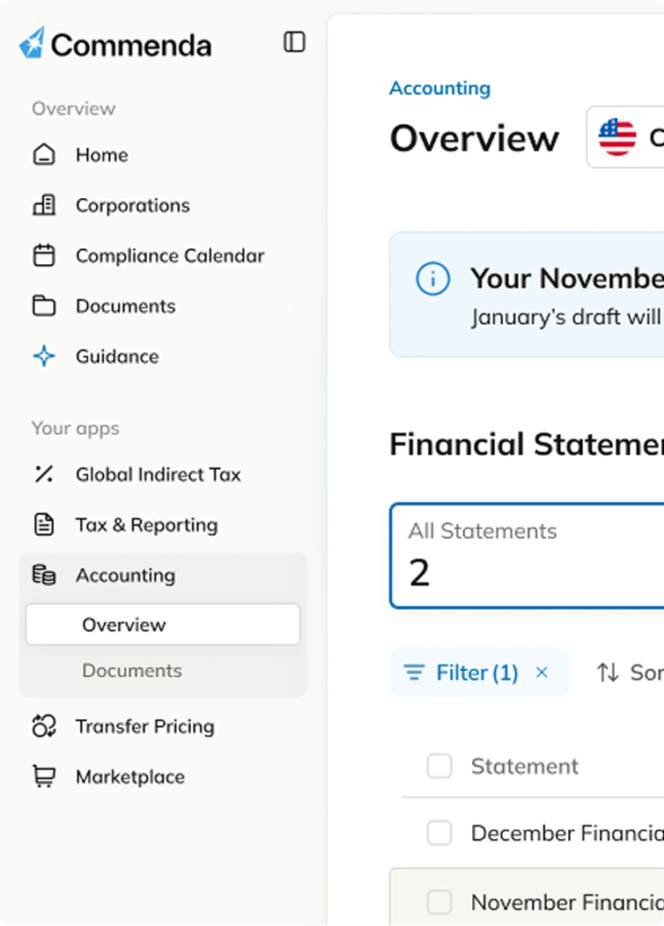The image size is (664, 926).
Task: Clear the filter with the X
Action: point(542,672)
